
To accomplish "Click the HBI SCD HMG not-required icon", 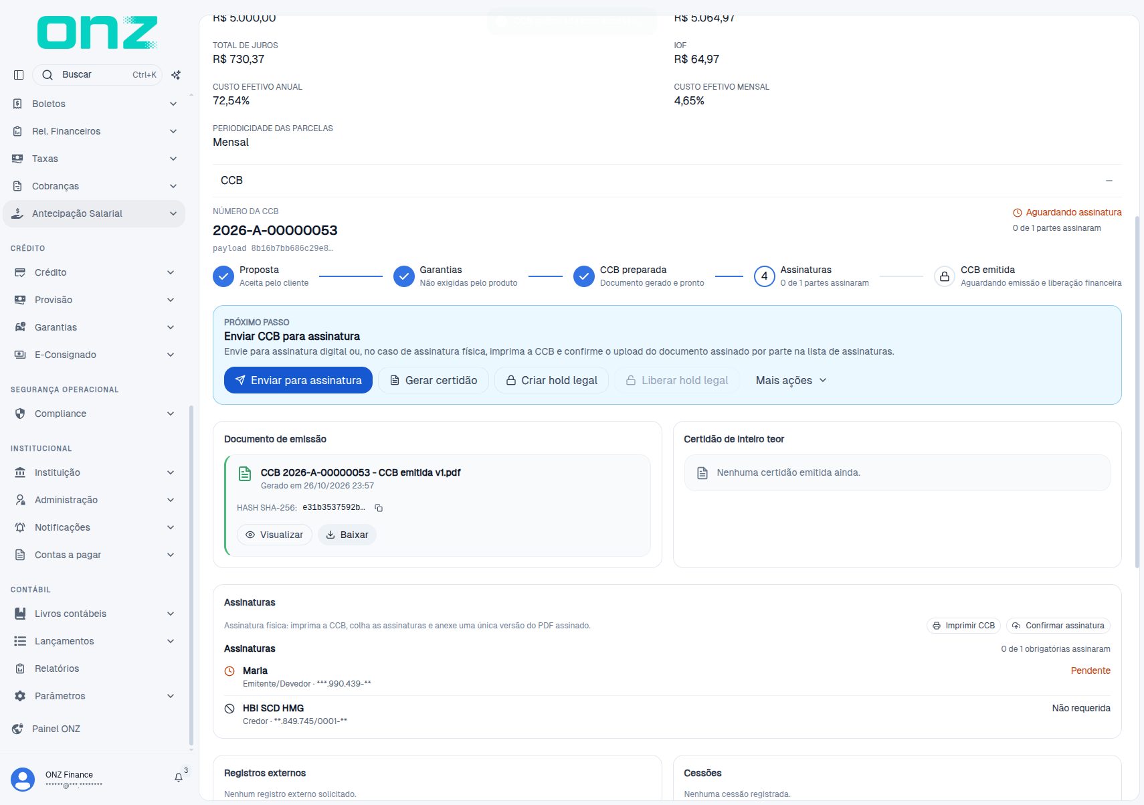I will (x=229, y=709).
